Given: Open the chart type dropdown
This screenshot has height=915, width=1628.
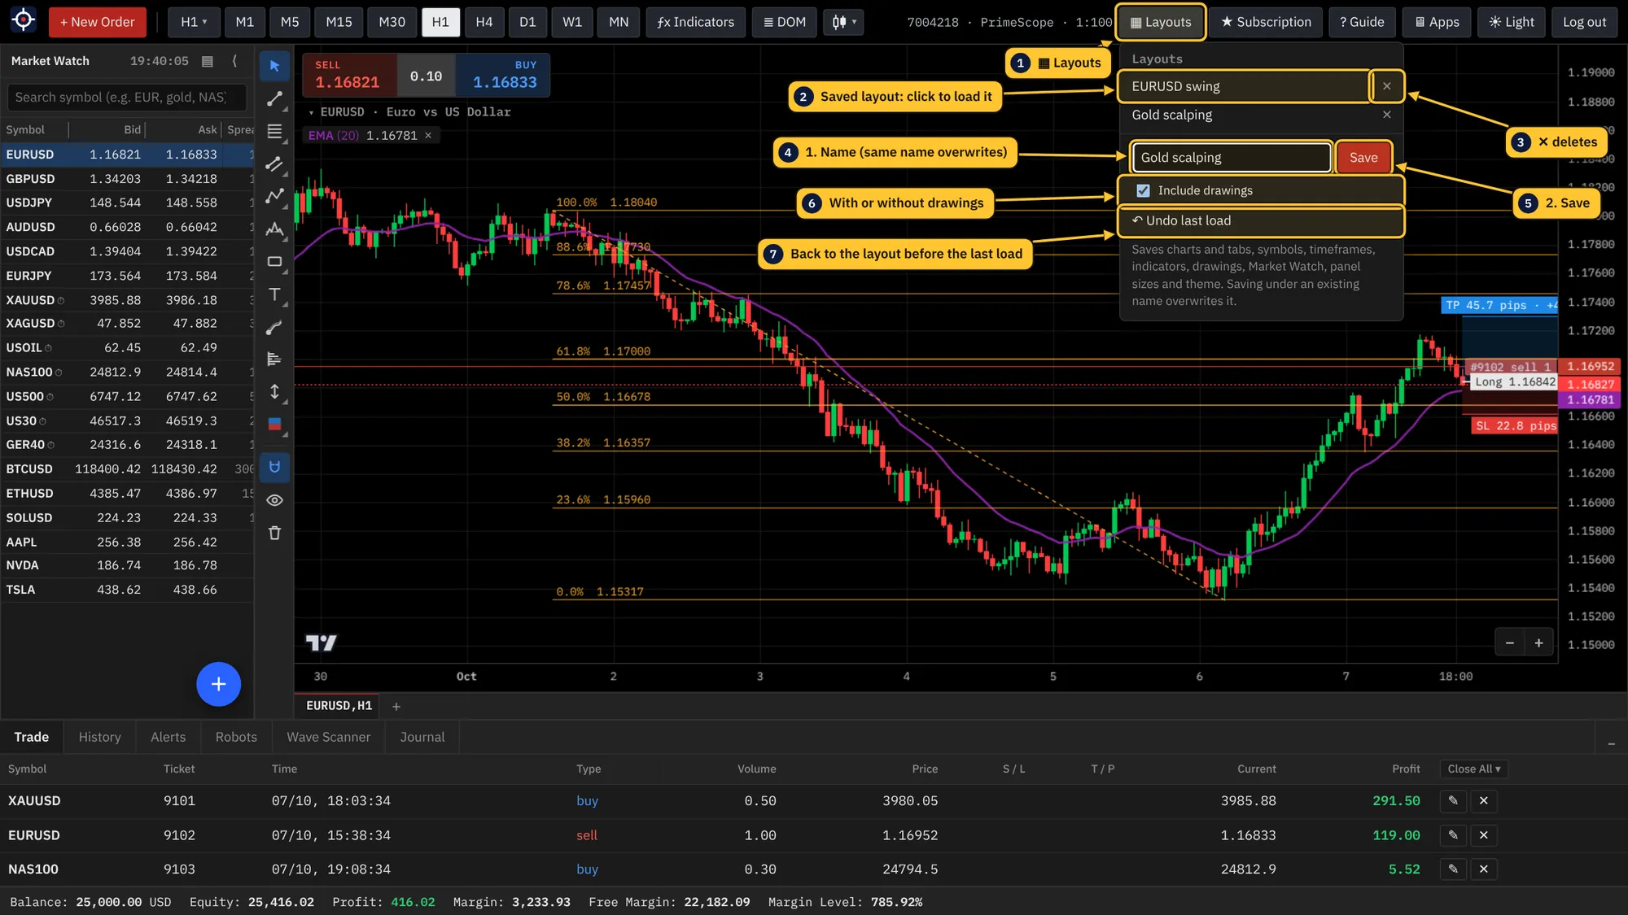Looking at the screenshot, I should click(x=843, y=22).
